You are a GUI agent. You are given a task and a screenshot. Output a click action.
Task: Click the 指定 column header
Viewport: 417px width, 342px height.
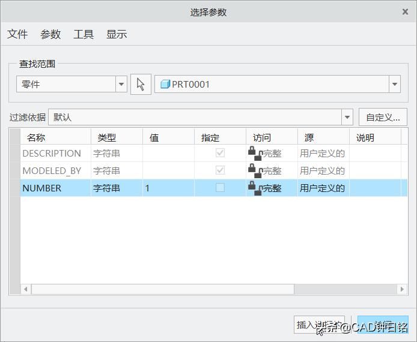[x=220, y=137]
